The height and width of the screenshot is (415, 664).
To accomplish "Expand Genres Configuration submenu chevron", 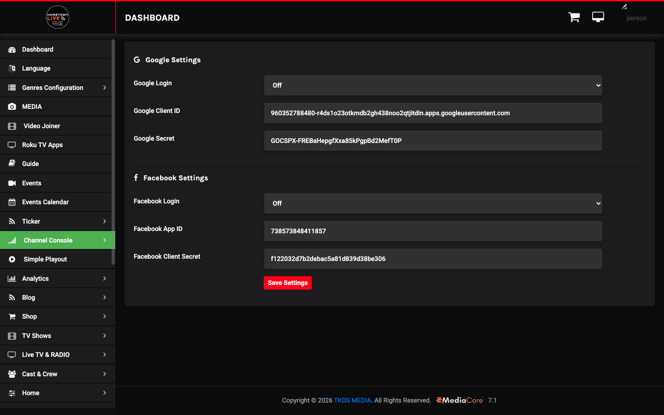I will (x=105, y=88).
